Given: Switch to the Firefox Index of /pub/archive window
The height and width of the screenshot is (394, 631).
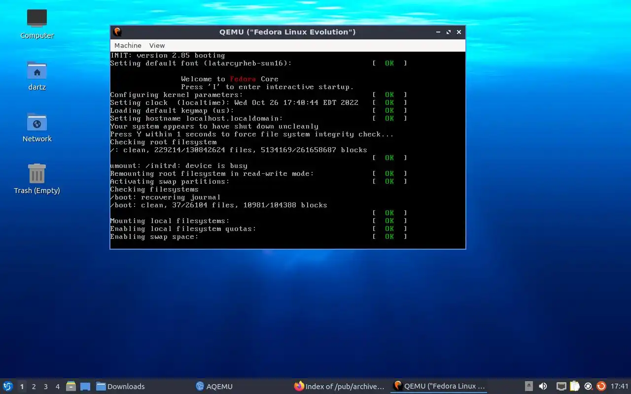Looking at the screenshot, I should point(339,386).
